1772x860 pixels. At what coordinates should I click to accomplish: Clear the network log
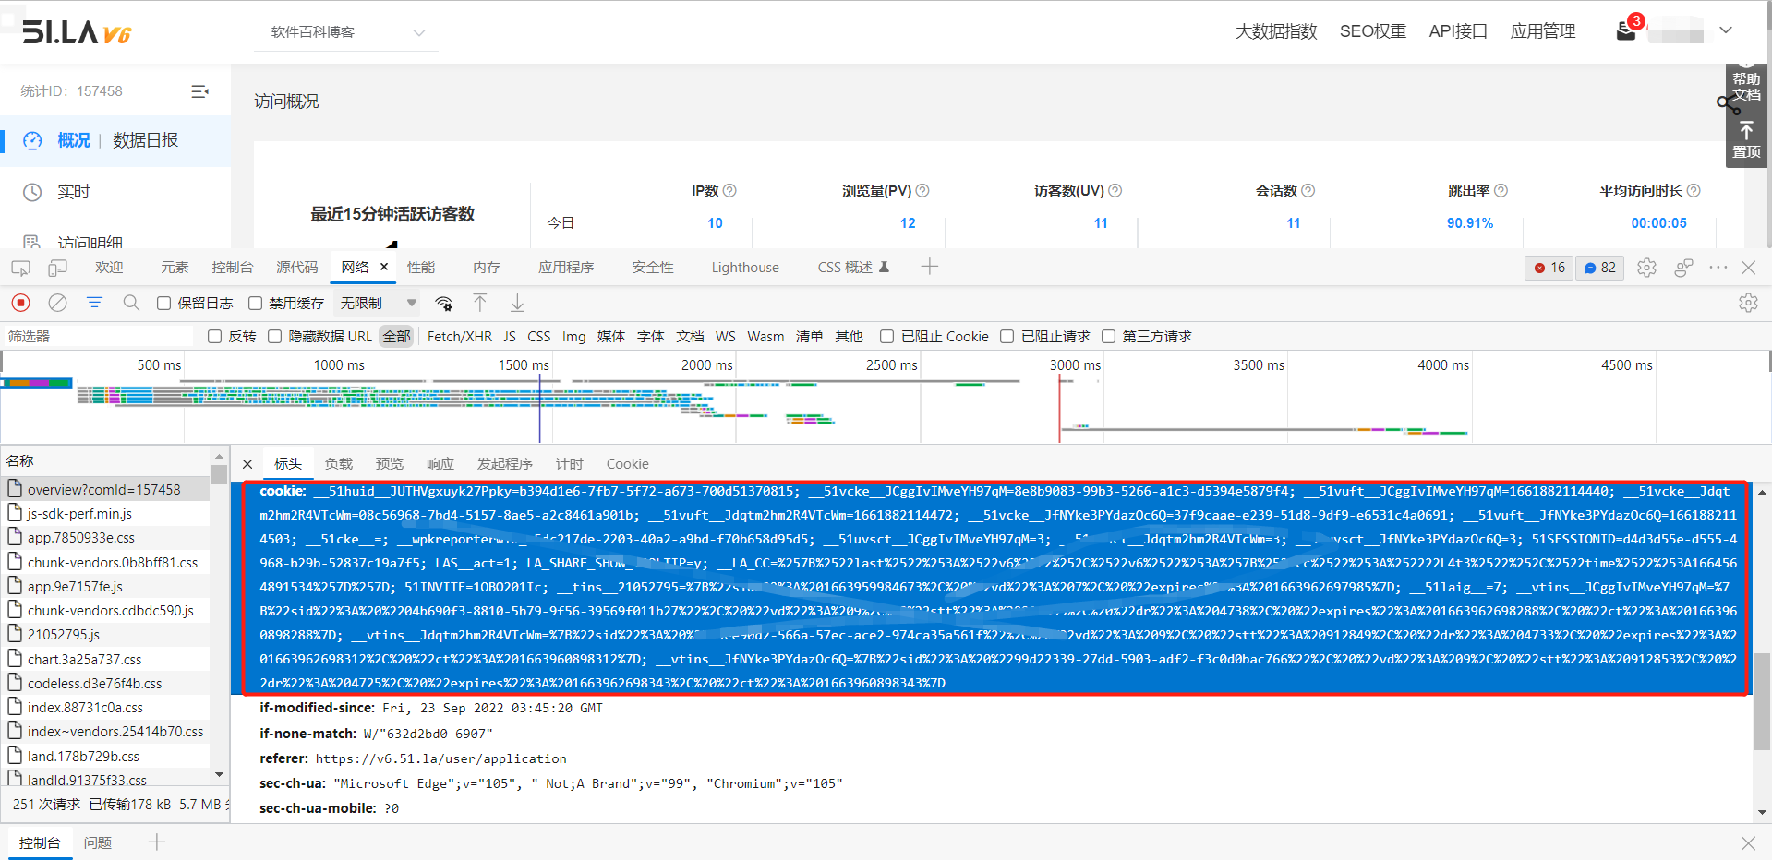[57, 303]
